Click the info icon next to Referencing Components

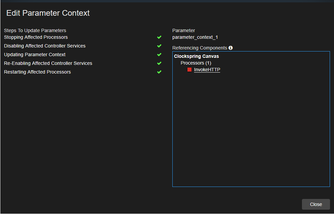pos(230,47)
